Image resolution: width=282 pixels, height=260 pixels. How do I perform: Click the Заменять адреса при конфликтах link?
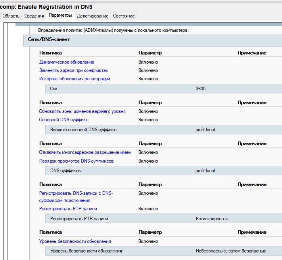[x=73, y=70]
